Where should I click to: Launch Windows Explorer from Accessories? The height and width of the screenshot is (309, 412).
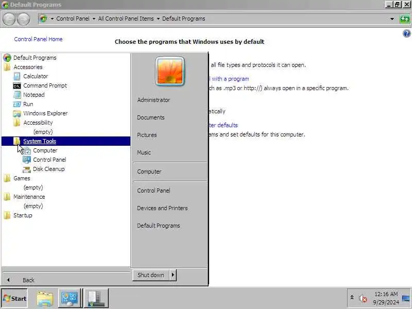[45, 113]
